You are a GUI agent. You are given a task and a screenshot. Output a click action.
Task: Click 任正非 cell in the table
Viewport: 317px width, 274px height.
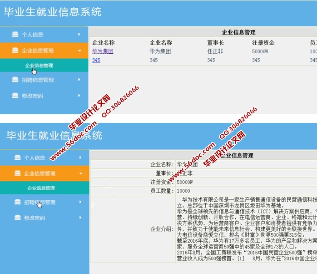[x=215, y=51]
